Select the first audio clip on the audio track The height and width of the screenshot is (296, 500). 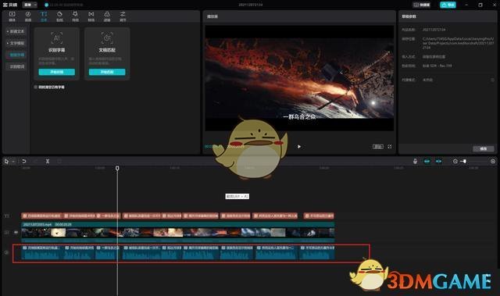(x=41, y=252)
